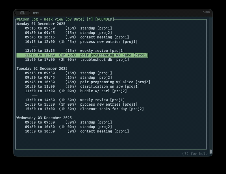
Task: Collapse the Monday 01 December 2025 header
Action: tap(41, 24)
